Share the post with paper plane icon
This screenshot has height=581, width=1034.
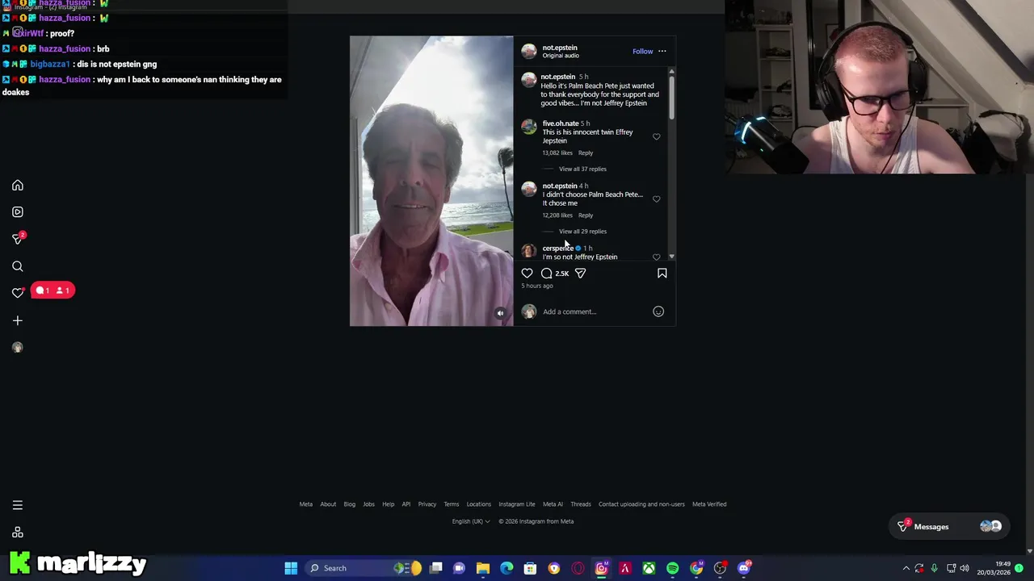(x=580, y=274)
